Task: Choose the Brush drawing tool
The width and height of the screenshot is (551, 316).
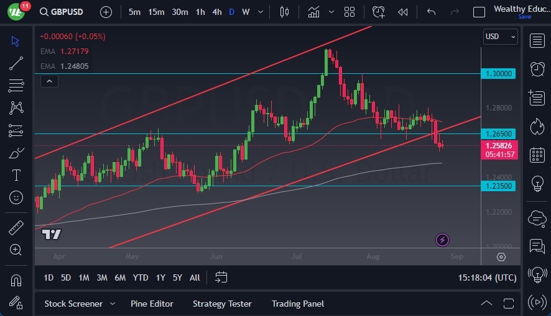Action: (16, 153)
